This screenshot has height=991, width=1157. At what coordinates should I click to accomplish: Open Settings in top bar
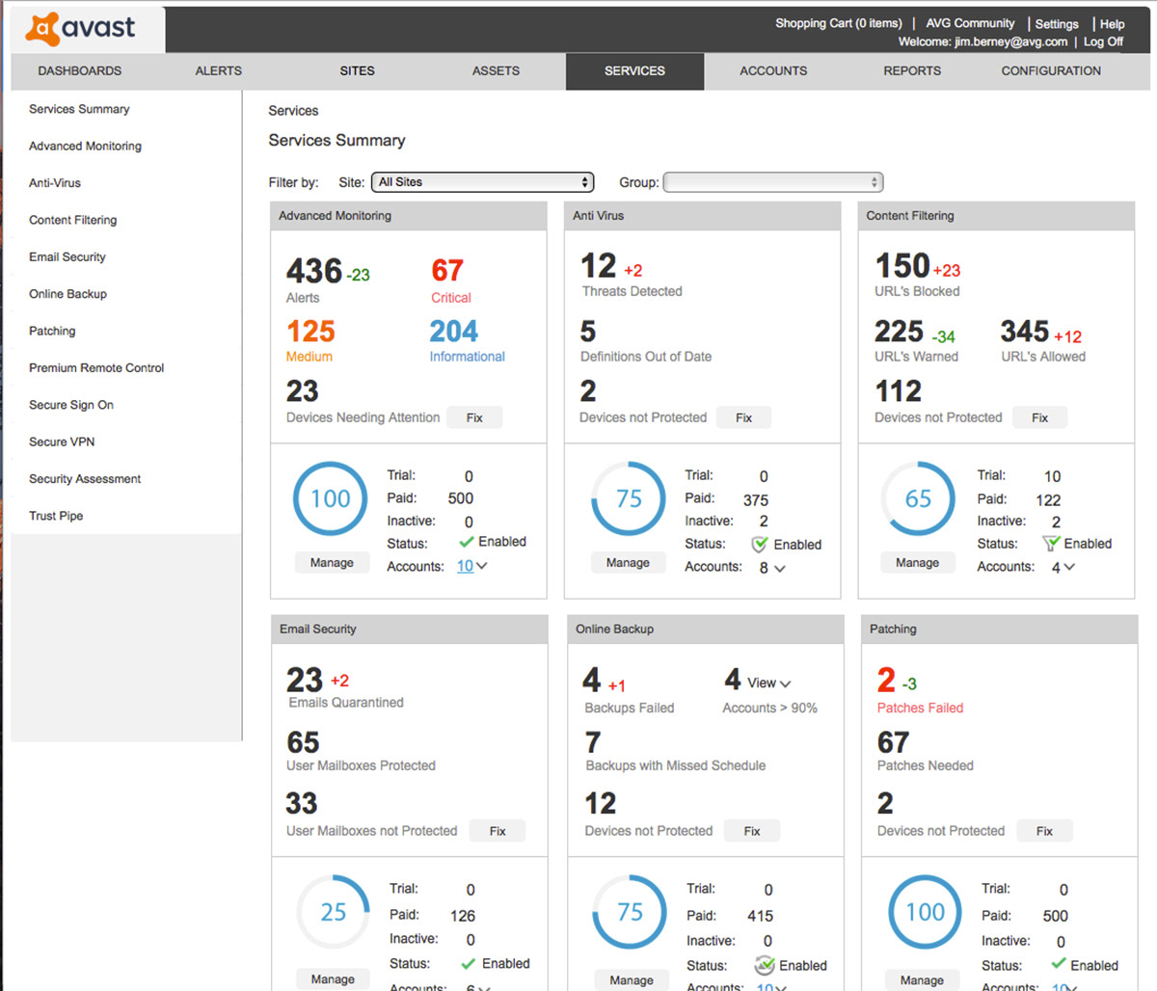(1057, 24)
